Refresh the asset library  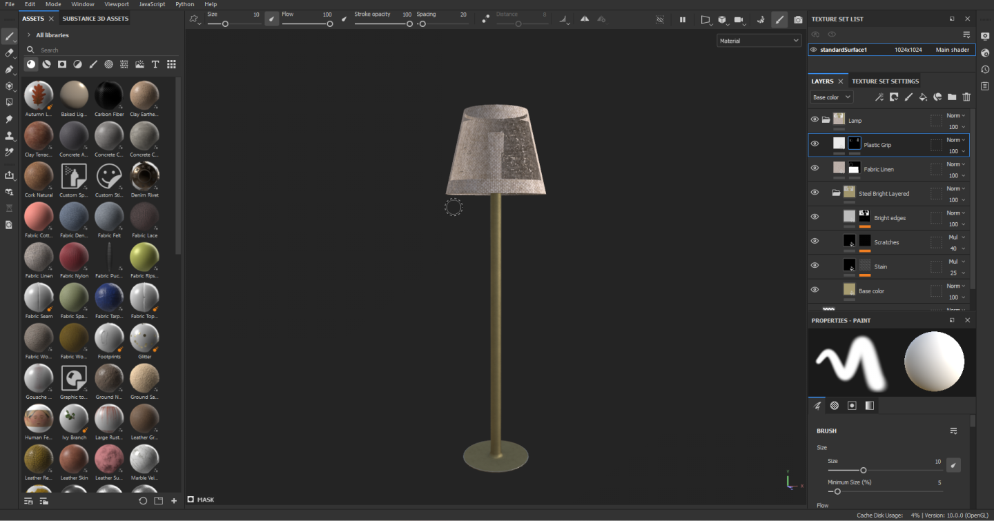coord(143,501)
